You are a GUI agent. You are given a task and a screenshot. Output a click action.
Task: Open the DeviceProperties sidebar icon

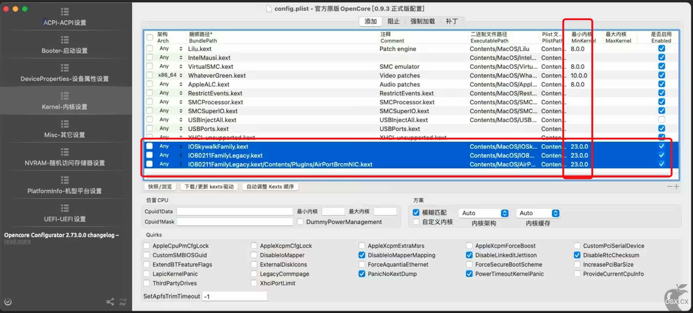65,68
